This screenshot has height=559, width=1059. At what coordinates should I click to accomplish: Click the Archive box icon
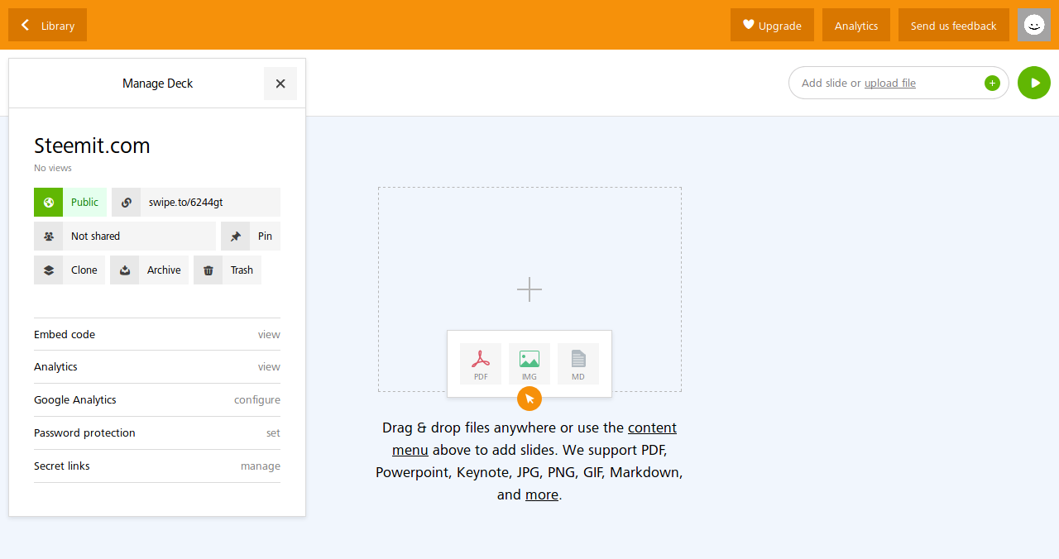124,270
